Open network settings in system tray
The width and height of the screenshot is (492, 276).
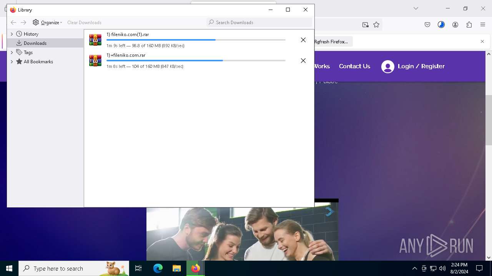point(433,268)
